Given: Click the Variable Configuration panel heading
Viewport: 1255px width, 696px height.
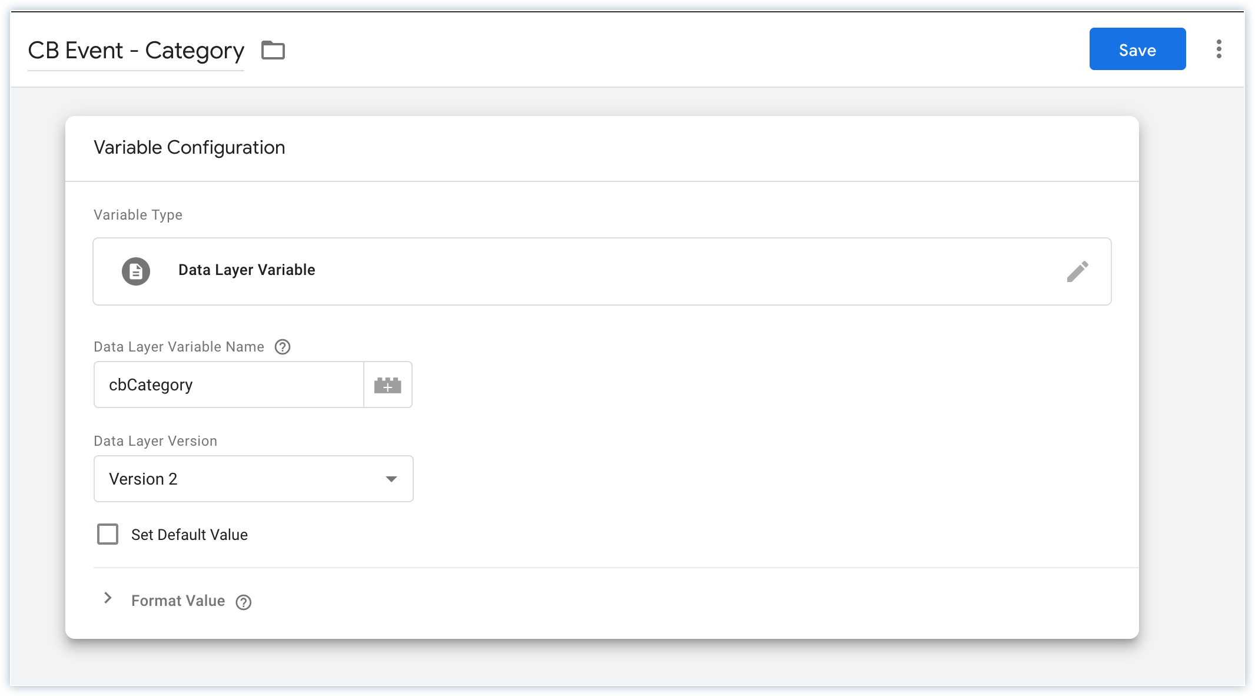Looking at the screenshot, I should click(190, 147).
